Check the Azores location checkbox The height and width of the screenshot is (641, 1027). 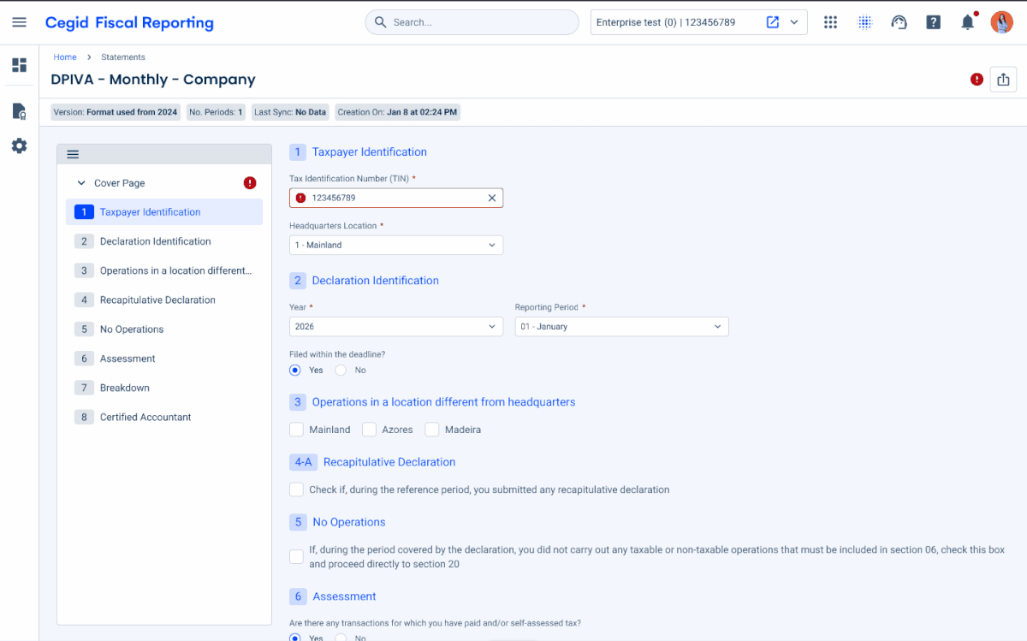(x=370, y=430)
